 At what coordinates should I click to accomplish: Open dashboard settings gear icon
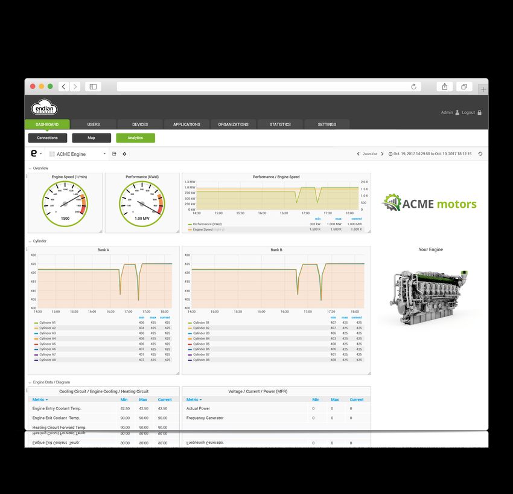coord(124,154)
